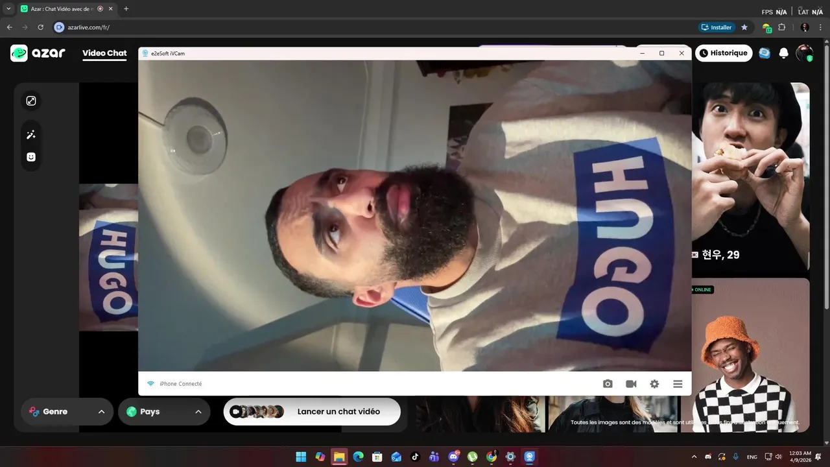
Task: Click the ENG language indicator
Action: point(752,457)
